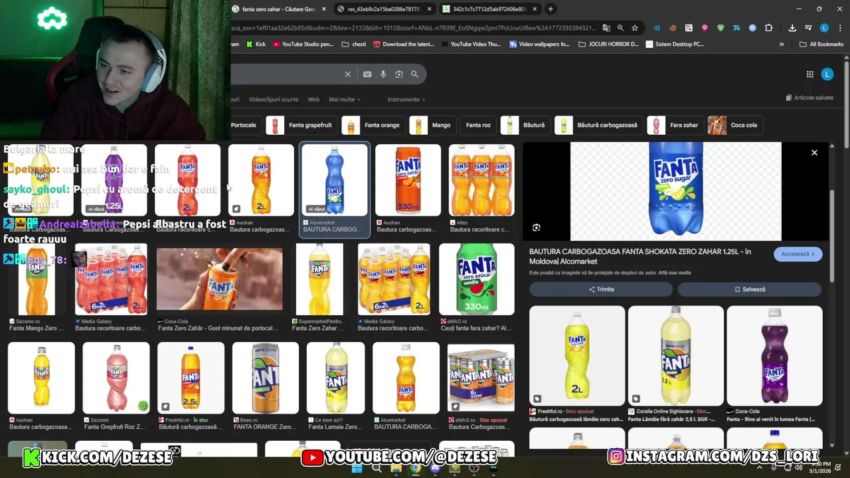Click 'Salvează' save button
The width and height of the screenshot is (850, 478).
point(750,289)
